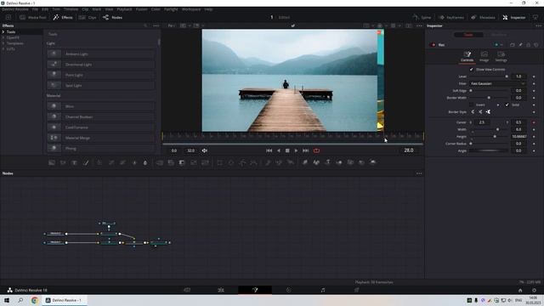Mute the viewer audio speaker
Screen dimensions: 544x306
205,150
